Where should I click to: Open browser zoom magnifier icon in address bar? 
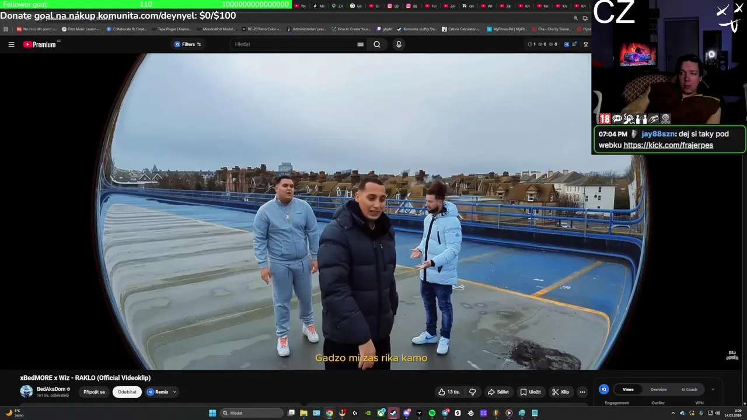tap(576, 18)
